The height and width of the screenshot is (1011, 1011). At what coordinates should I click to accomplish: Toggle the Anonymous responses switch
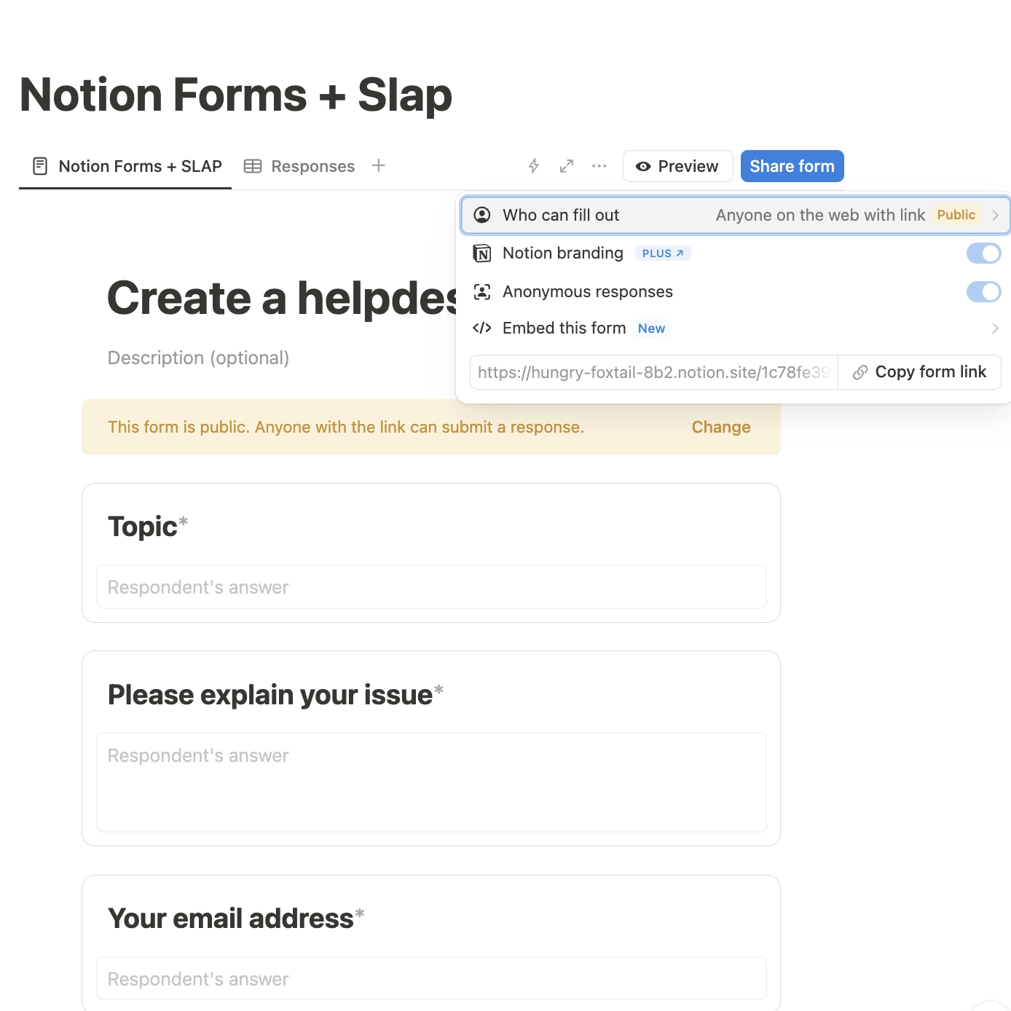tap(983, 292)
